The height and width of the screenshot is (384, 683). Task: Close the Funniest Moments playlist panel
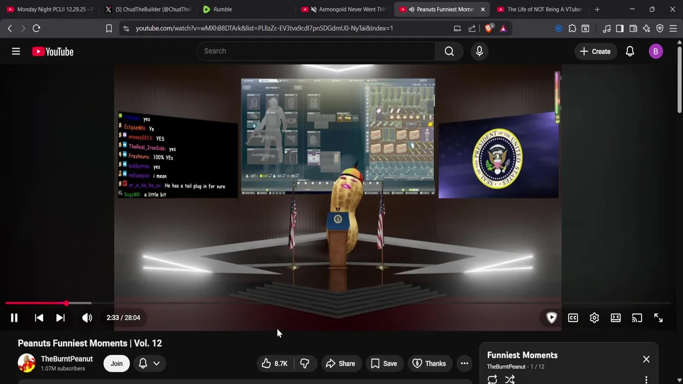[x=646, y=359]
